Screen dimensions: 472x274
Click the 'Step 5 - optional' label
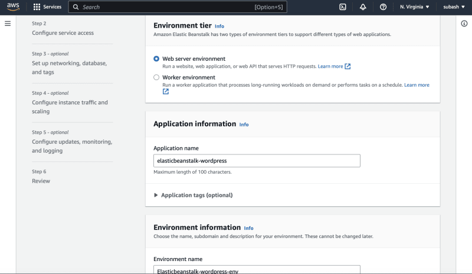(50, 133)
